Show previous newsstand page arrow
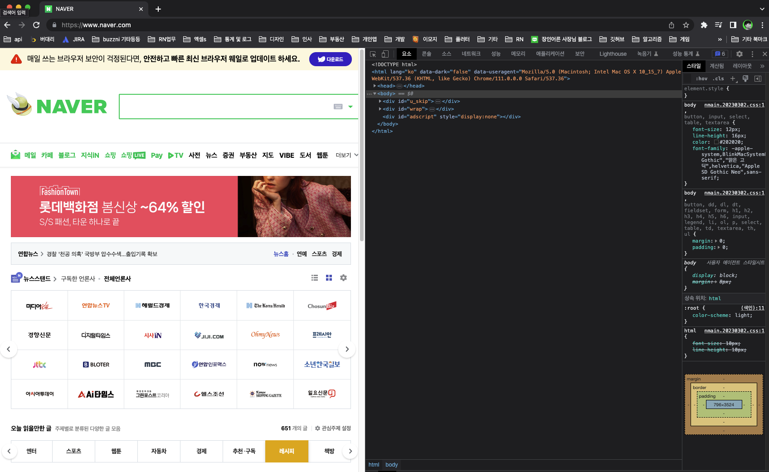Image resolution: width=769 pixels, height=472 pixels. 9,349
